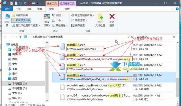Image resolution: width=181 pixels, height=106 pixels.
Task: Select 视频 folder in navigation pane
Action: (x=13, y=54)
